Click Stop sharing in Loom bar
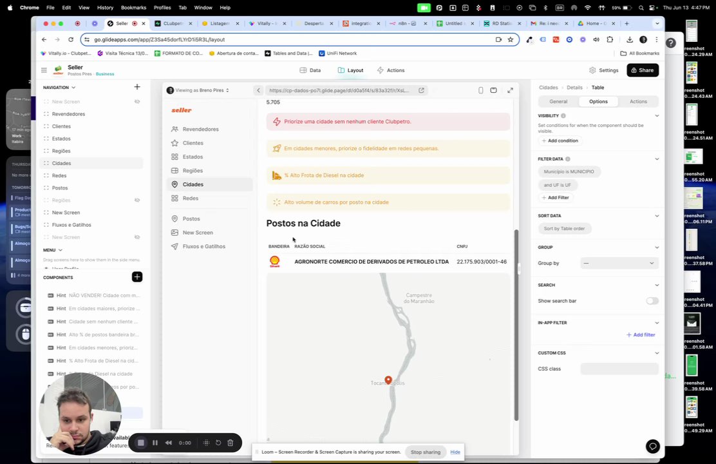The height and width of the screenshot is (464, 716). pyautogui.click(x=426, y=452)
